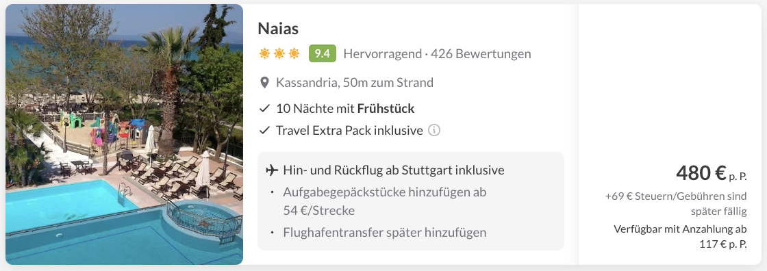The width and height of the screenshot is (767, 271).
Task: Click the third sun rating icon
Action: tap(294, 53)
